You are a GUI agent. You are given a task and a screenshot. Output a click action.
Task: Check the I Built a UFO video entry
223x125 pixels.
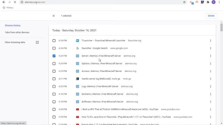pyautogui.click(x=54, y=109)
